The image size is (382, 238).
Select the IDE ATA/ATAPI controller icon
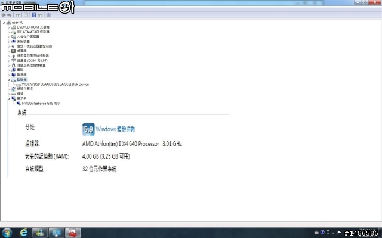click(13, 32)
